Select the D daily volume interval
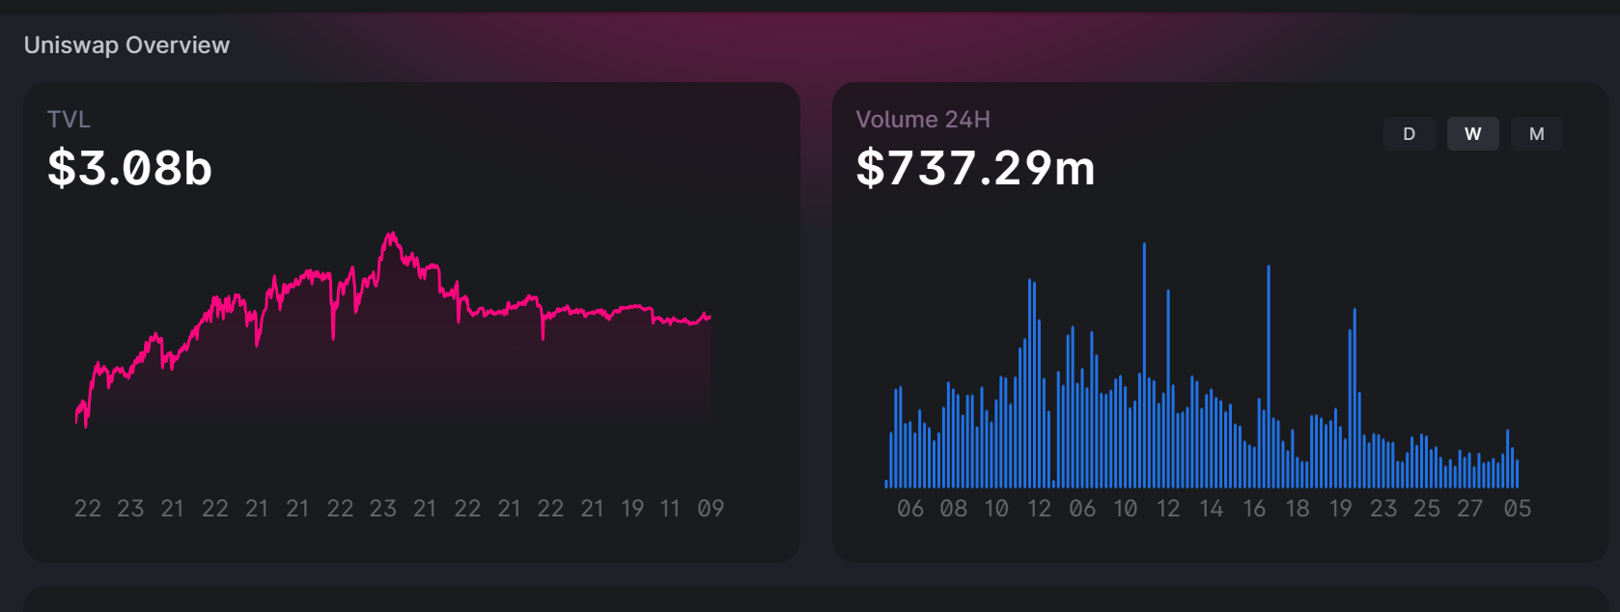 [x=1409, y=134]
